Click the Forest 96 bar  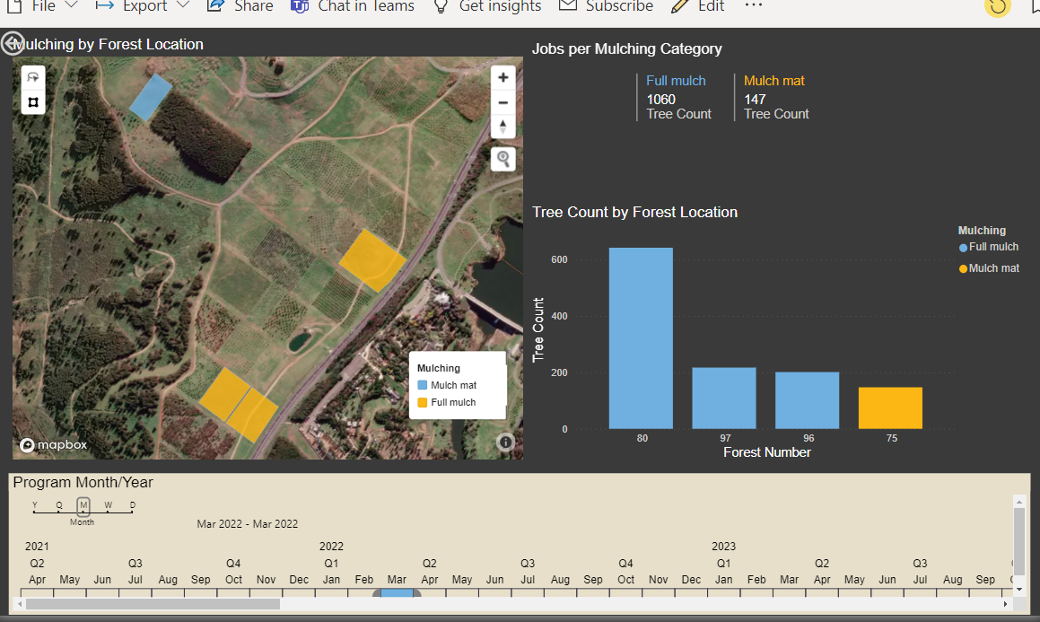pos(808,400)
